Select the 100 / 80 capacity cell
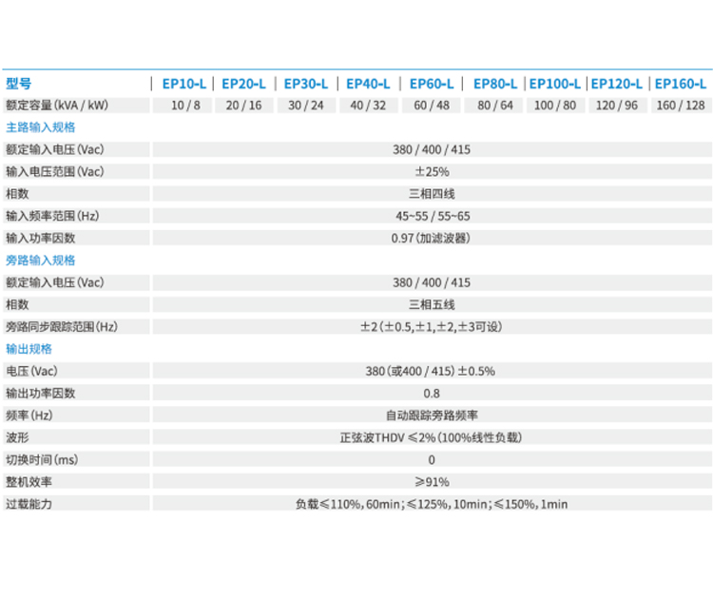This screenshot has width=713, height=599. (x=556, y=106)
